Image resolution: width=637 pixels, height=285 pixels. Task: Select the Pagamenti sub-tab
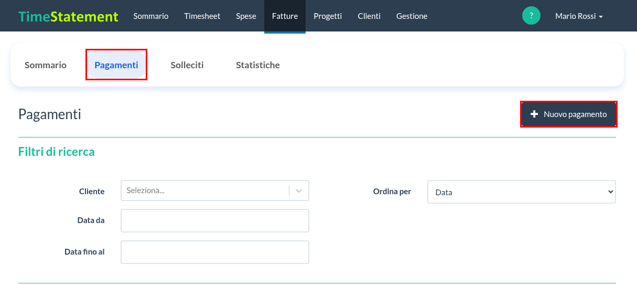[x=116, y=65]
